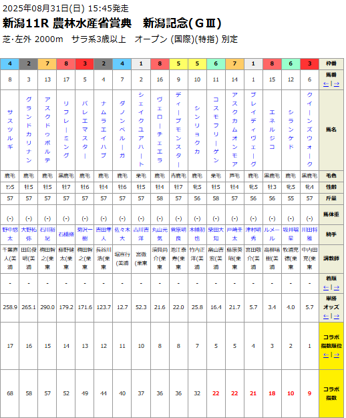The width and height of the screenshot is (346, 418).
Task: Click odds value 179.2
Action: pos(66,307)
